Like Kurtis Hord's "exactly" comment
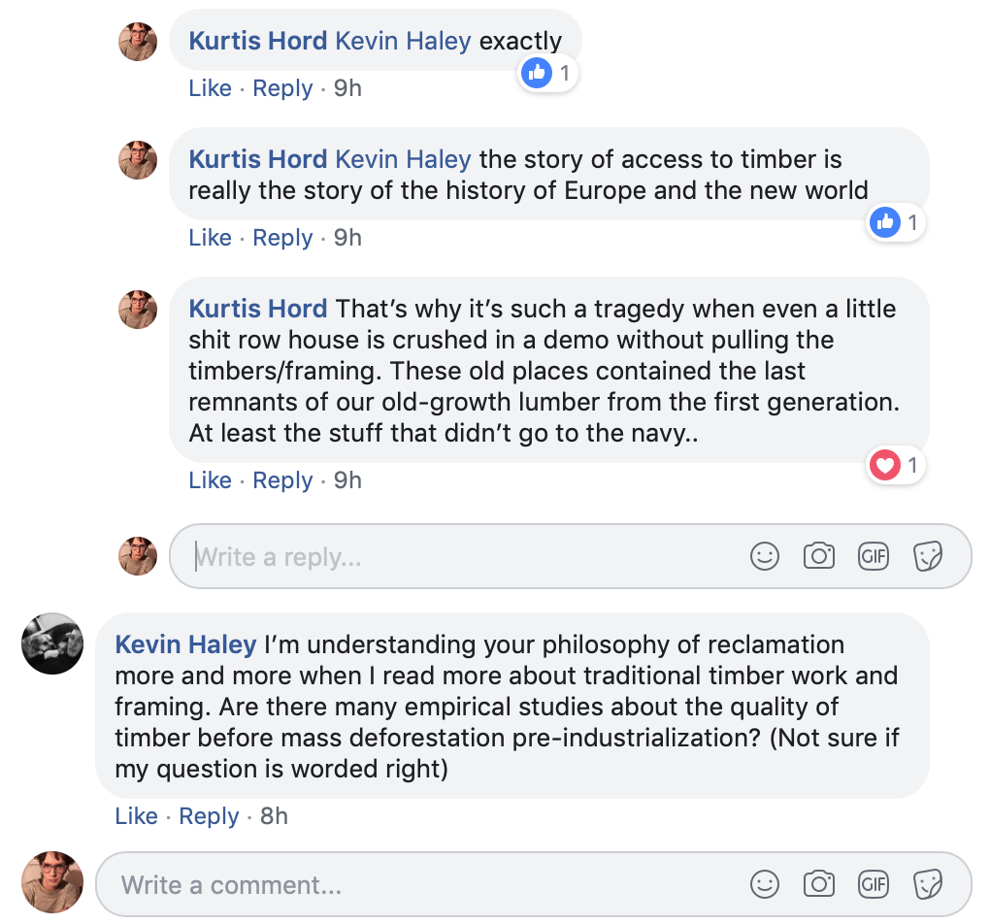The image size is (990, 924). point(210,88)
